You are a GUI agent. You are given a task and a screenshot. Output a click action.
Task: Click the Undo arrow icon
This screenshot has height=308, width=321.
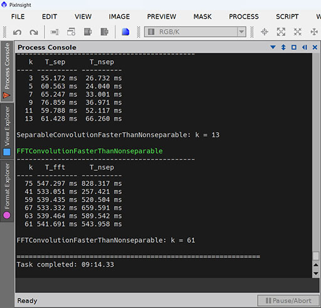coord(17,32)
